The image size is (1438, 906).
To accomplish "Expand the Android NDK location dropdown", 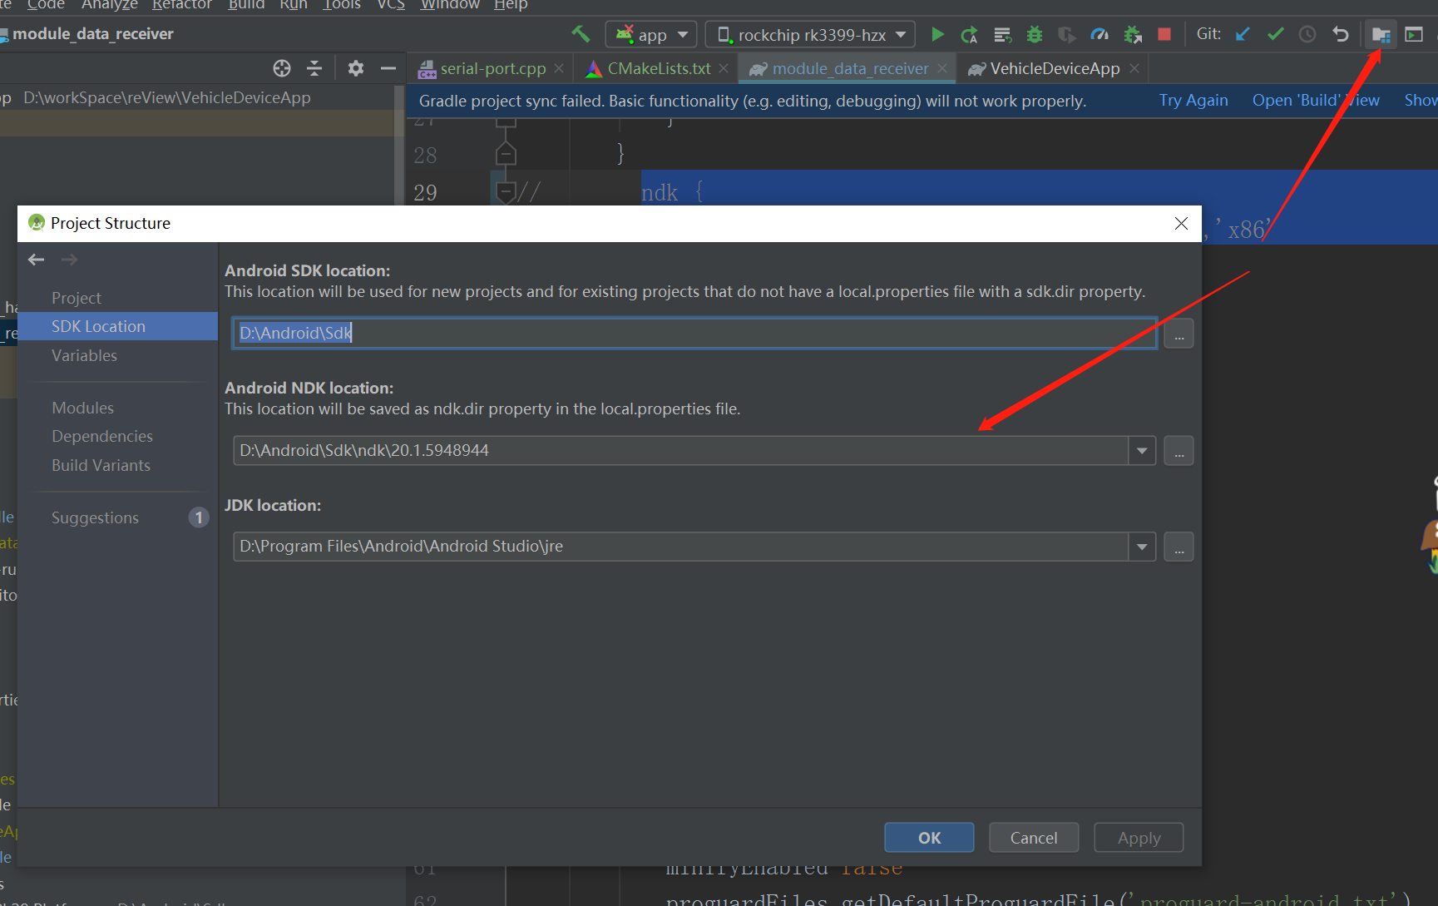I will [1141, 450].
